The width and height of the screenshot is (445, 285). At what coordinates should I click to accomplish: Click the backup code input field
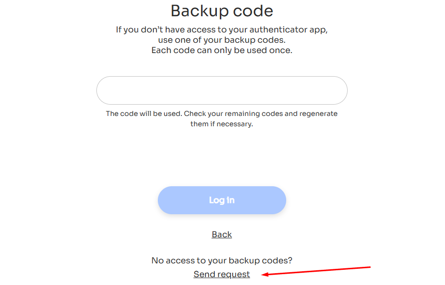pyautogui.click(x=222, y=90)
